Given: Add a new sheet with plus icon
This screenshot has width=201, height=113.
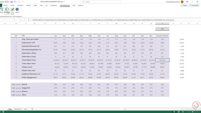Looking at the screenshot, I should 32,109.
